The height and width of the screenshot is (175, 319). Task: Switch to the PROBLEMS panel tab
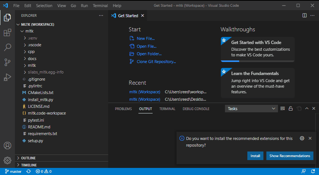point(123,109)
